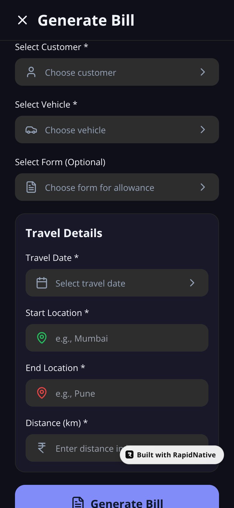
Task: Click the car icon in vehicle field
Action: (31, 130)
